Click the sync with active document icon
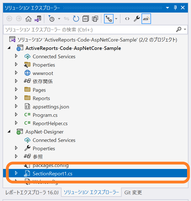The width and height of the screenshot is (191, 201). click(67, 19)
